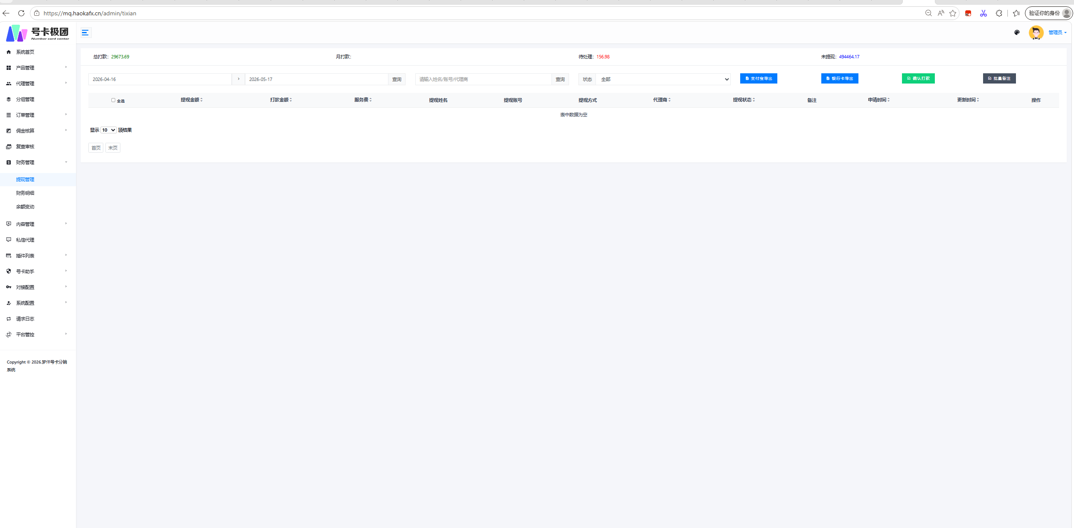Click the admin avatar picture
This screenshot has height=528, width=1074.
pos(1036,32)
